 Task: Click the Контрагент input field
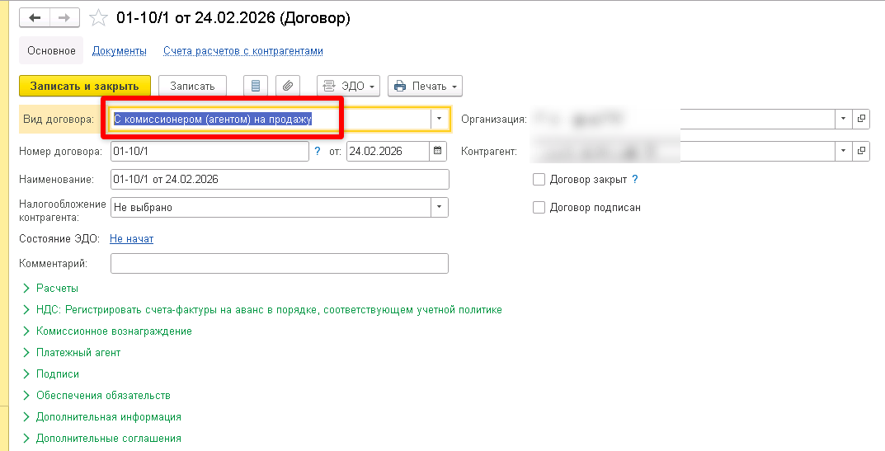click(682, 151)
